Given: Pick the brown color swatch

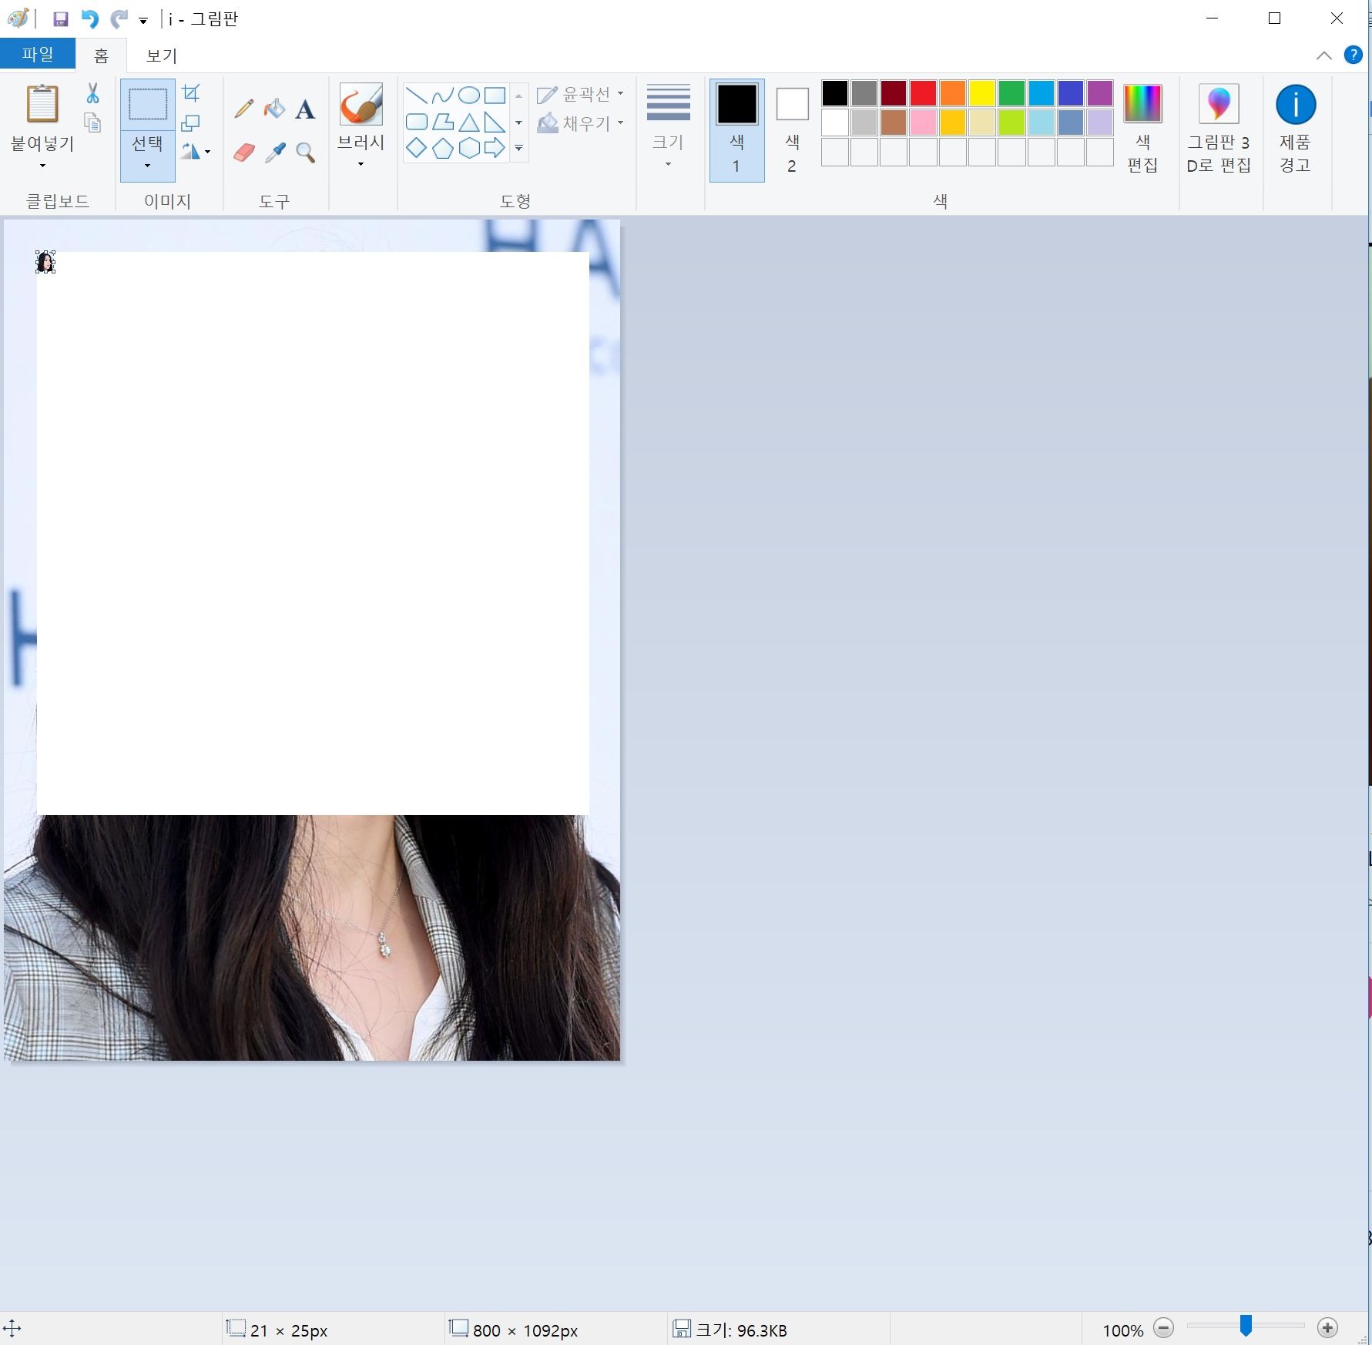Looking at the screenshot, I should pos(894,122).
